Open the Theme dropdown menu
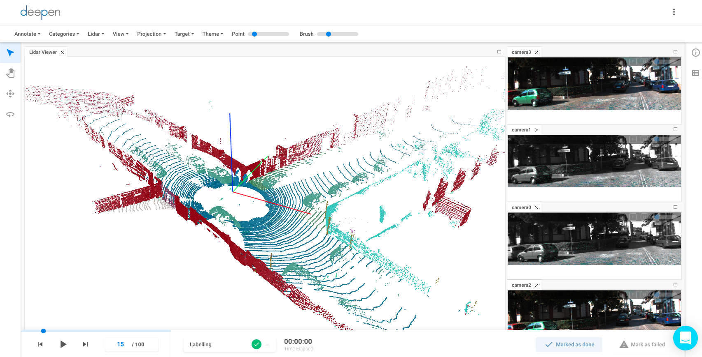The height and width of the screenshot is (357, 702). [213, 34]
